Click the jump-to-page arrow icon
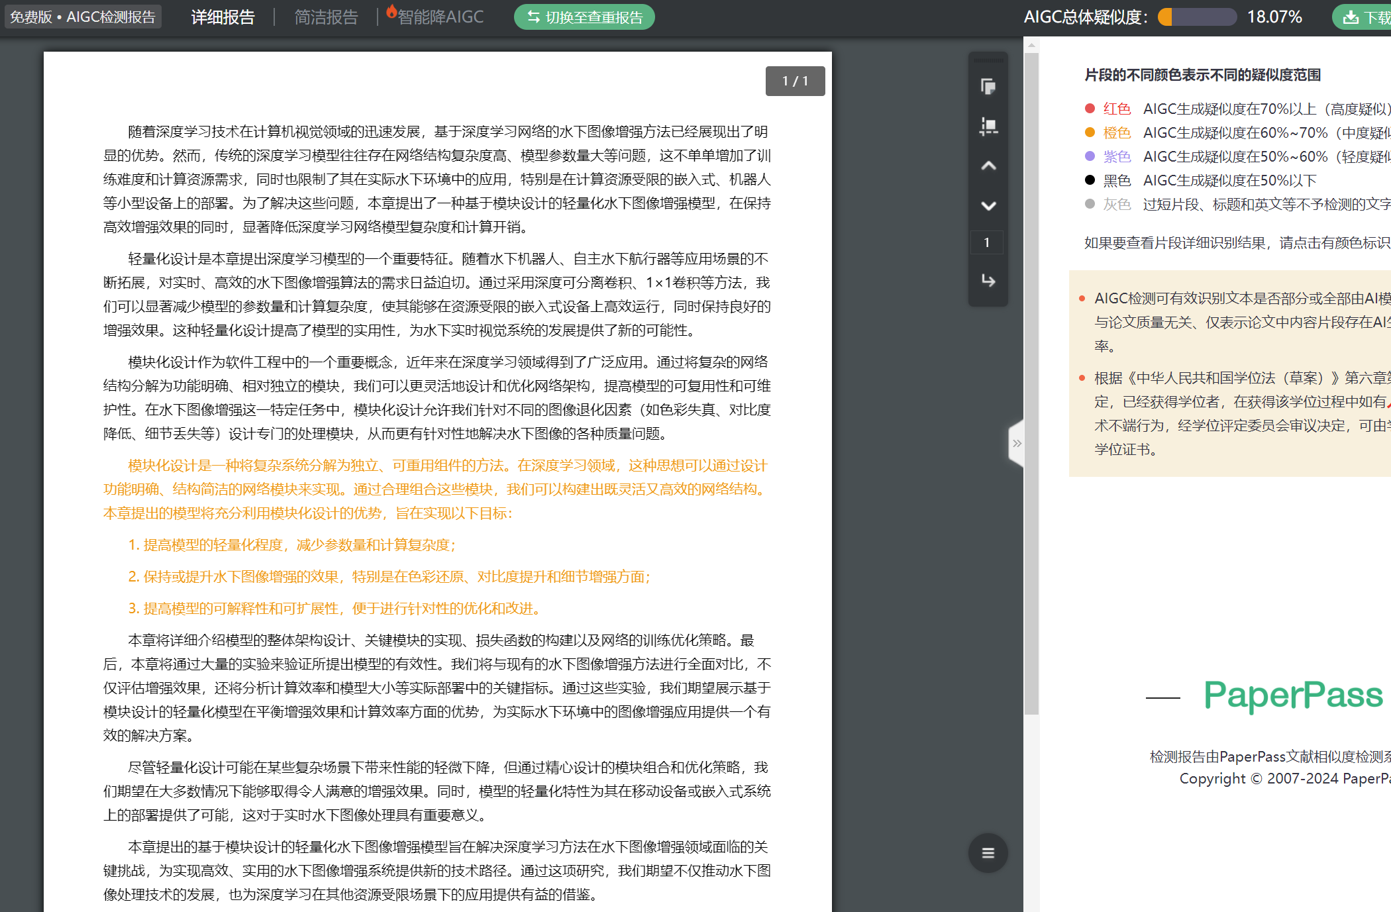 [x=988, y=280]
